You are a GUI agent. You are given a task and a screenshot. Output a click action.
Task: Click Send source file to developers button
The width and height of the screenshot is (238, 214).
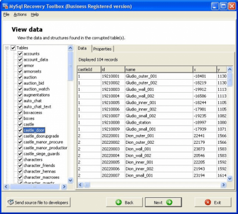click(x=39, y=202)
